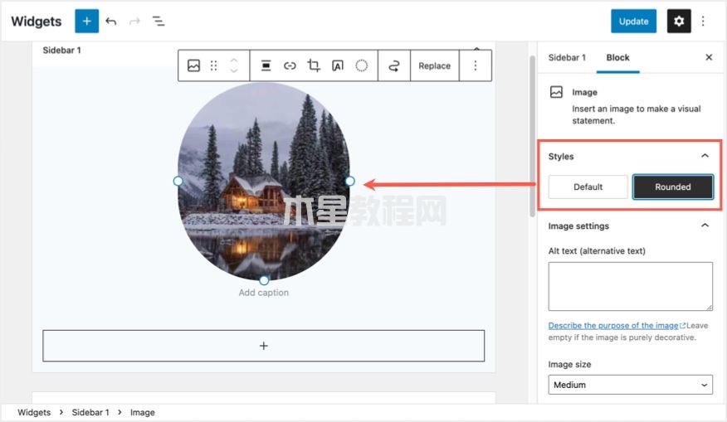Screen dimensions: 727x422
Task: Insert link on the image
Action: click(290, 65)
